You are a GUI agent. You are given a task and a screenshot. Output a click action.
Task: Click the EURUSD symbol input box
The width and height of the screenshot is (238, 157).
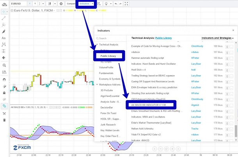coord(18,4)
